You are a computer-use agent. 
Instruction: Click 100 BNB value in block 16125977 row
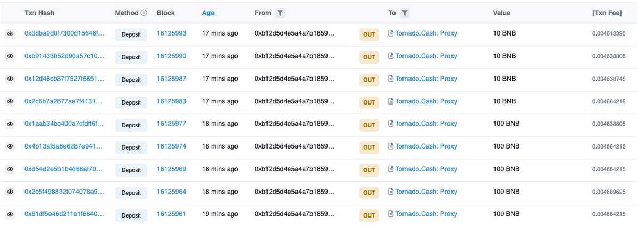[506, 124]
